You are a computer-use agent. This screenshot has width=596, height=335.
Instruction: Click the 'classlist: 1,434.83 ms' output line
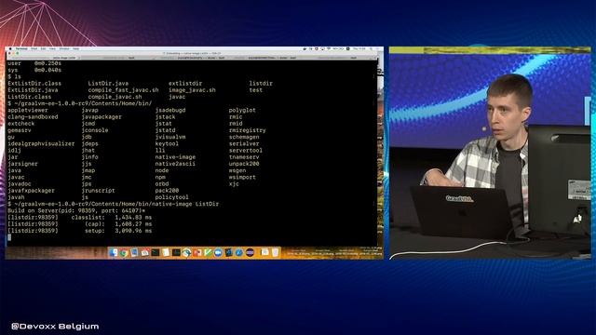coord(79,218)
